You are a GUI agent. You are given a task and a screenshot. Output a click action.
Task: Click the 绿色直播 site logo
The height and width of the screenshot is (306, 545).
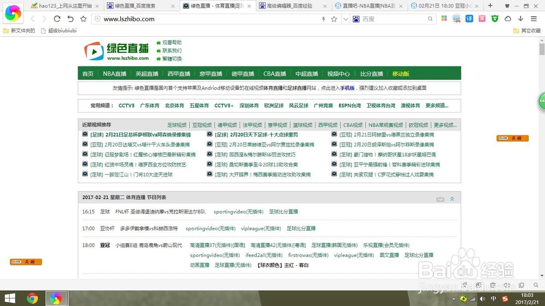[x=117, y=51]
